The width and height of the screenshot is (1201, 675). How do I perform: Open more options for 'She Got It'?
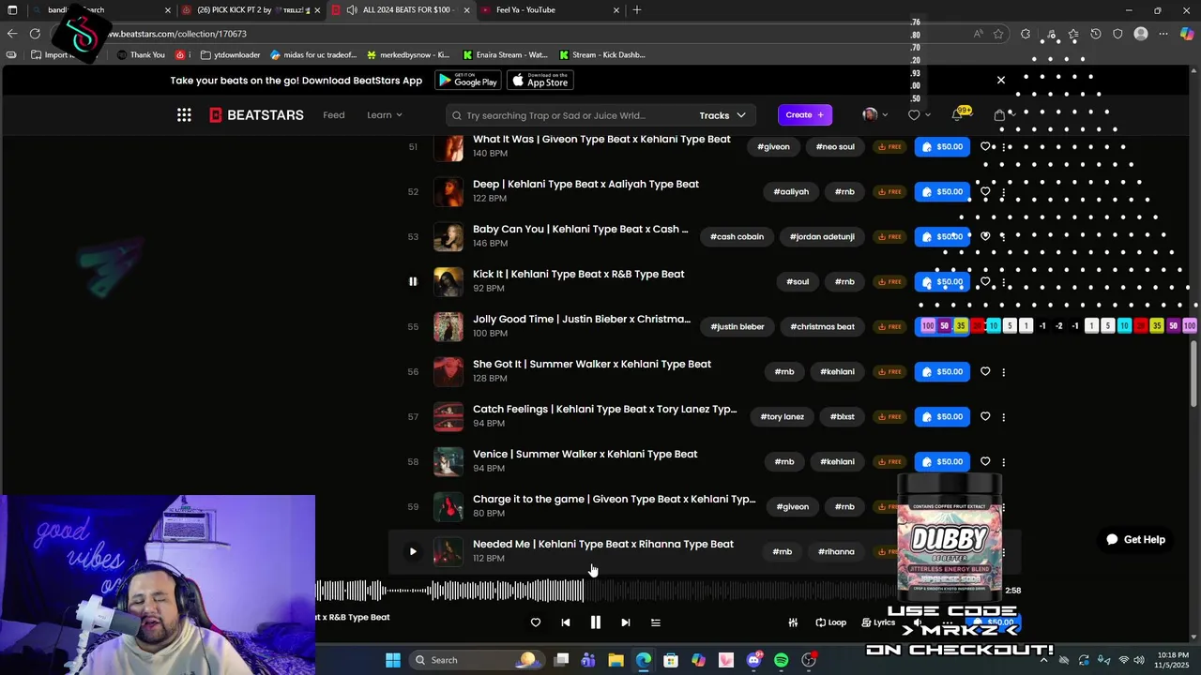click(1003, 372)
